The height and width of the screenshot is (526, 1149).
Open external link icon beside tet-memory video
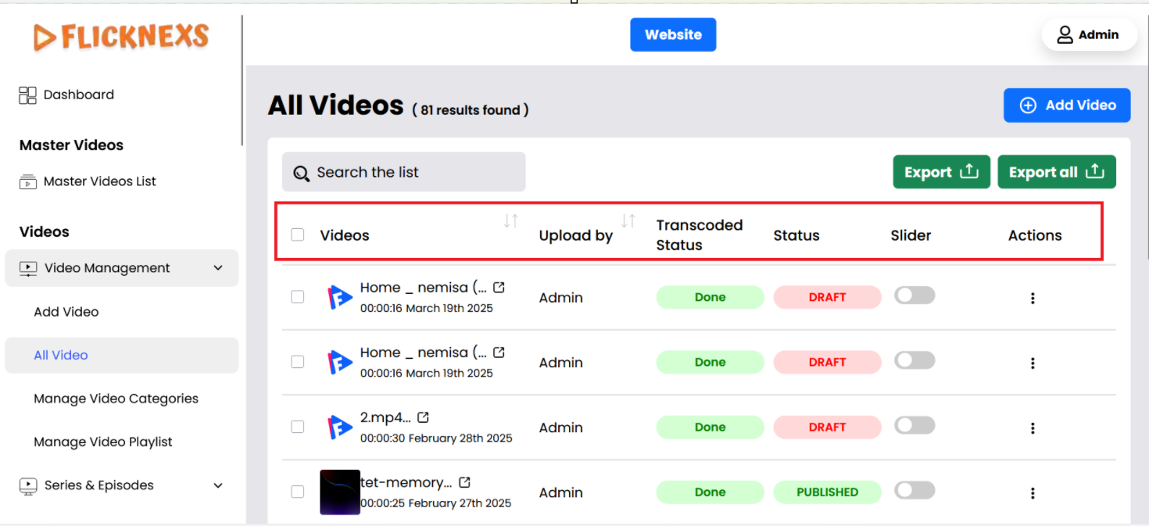[464, 482]
